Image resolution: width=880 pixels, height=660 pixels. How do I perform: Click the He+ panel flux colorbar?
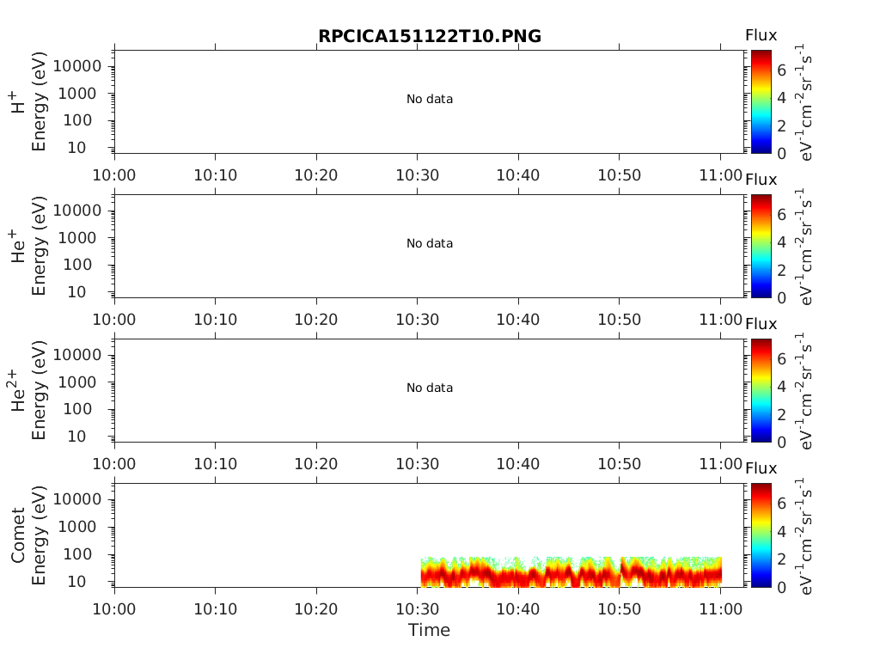[x=761, y=246]
